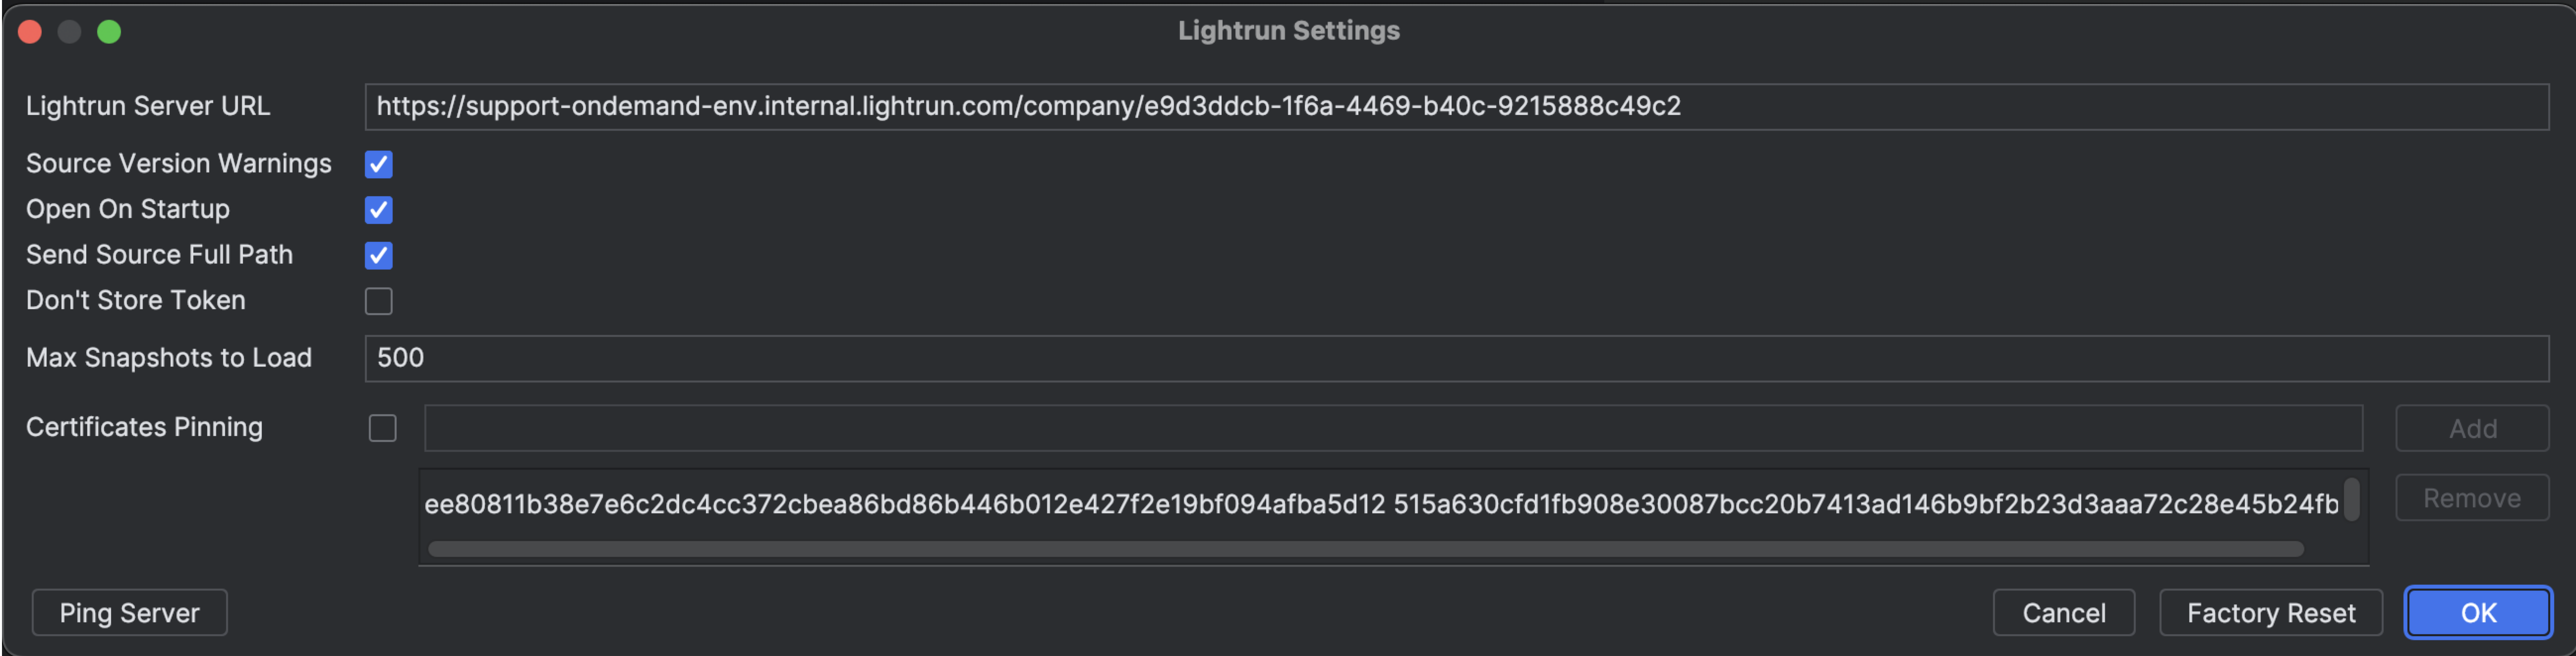Toggle Source Version Warnings checkbox
Screen dimensions: 2576x656
pos(378,164)
